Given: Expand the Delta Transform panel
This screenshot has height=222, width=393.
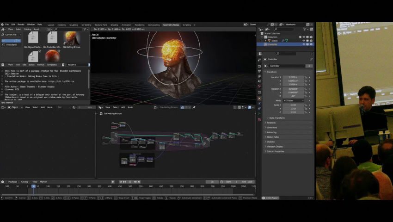Looking at the screenshot, I should pyautogui.click(x=276, y=118).
